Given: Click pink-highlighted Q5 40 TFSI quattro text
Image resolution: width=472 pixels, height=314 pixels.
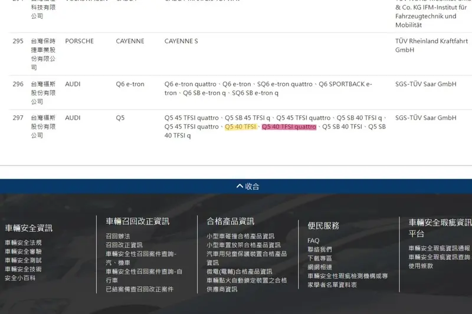Looking at the screenshot, I should (x=289, y=127).
